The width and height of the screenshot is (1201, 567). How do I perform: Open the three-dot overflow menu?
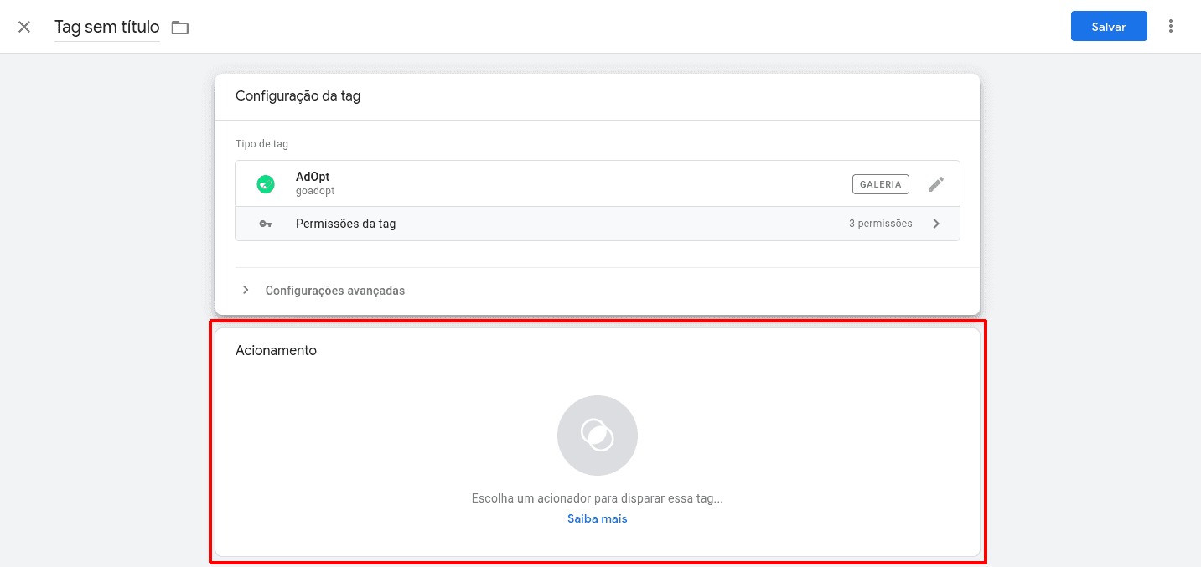[x=1171, y=26]
